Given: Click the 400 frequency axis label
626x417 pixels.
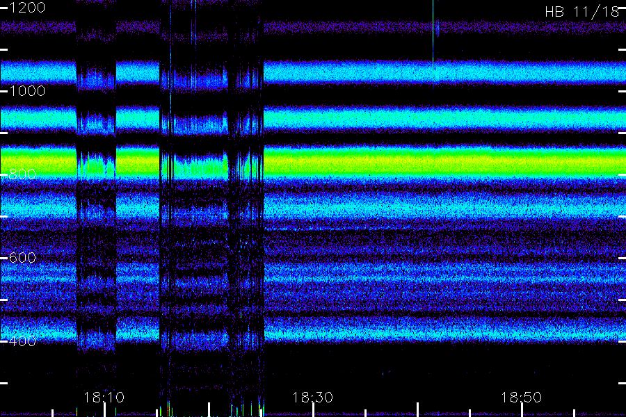Looking at the screenshot, I should [x=22, y=341].
